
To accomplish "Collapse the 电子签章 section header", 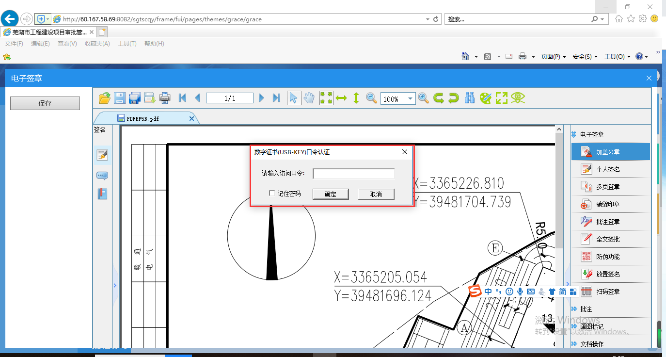I will click(x=592, y=134).
